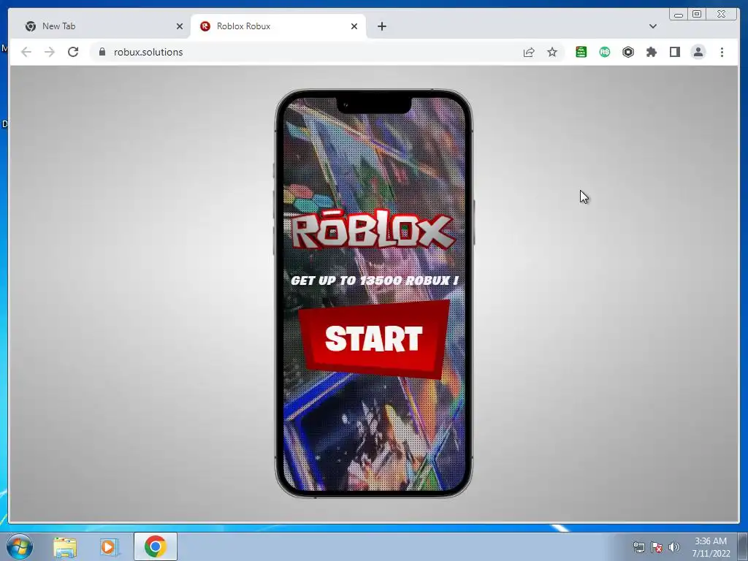Open the green extension icon
The width and height of the screenshot is (748, 561).
pyautogui.click(x=581, y=52)
